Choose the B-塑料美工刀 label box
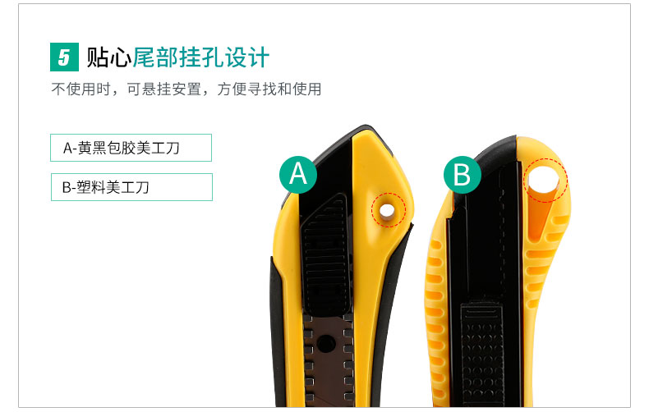Image resolution: width=649 pixels, height=412 pixels. tap(131, 187)
